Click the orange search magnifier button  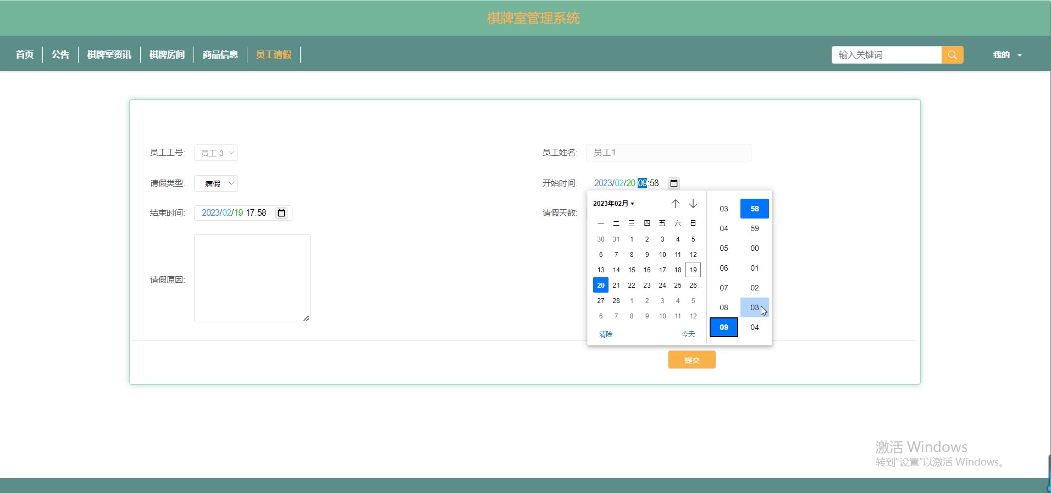(952, 55)
